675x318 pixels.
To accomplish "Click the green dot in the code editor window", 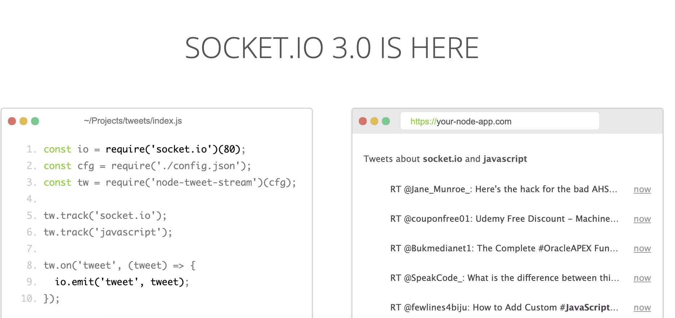I will coord(35,121).
